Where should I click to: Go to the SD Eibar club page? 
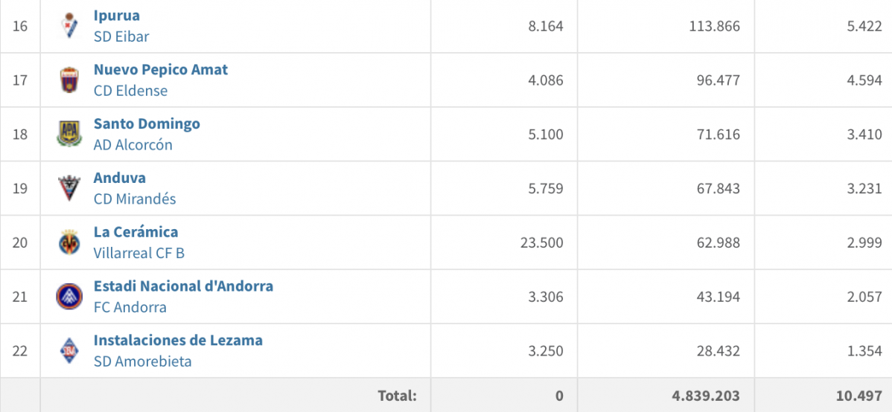[121, 36]
